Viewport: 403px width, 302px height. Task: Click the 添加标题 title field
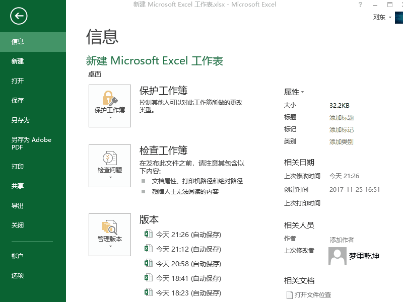point(342,118)
